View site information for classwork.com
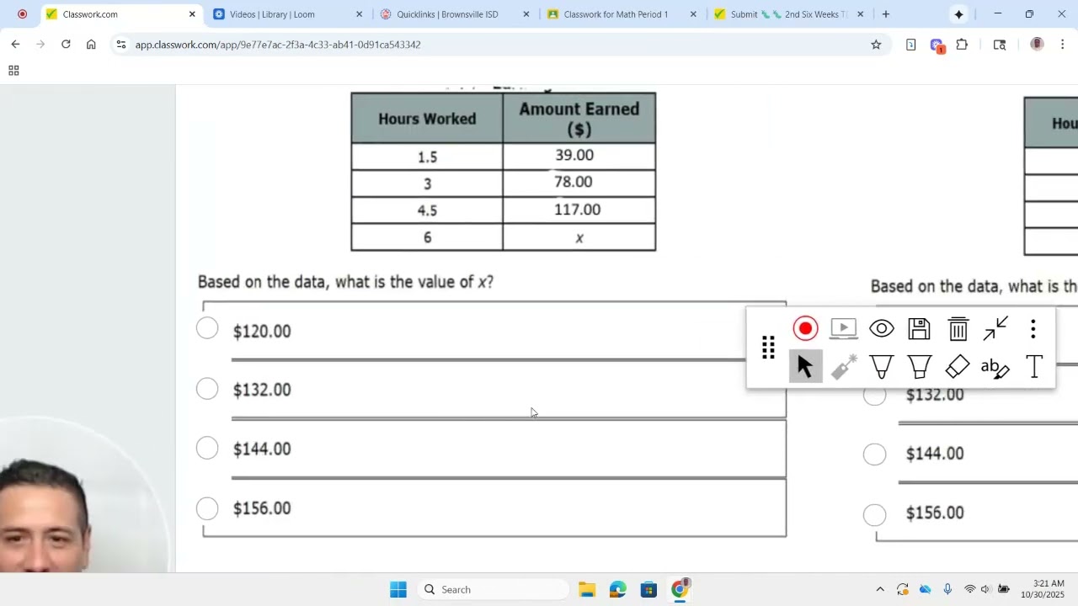1078x606 pixels. tap(121, 45)
